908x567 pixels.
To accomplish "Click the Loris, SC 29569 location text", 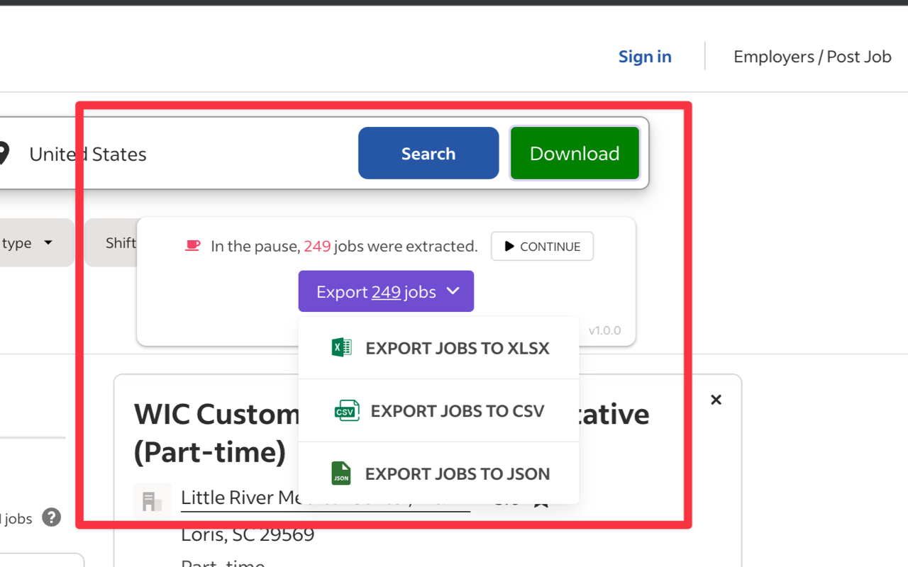I will pyautogui.click(x=248, y=534).
